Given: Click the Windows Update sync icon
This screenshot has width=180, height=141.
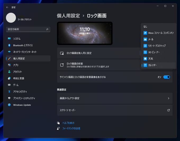Looking at the screenshot, I should click(9, 105).
